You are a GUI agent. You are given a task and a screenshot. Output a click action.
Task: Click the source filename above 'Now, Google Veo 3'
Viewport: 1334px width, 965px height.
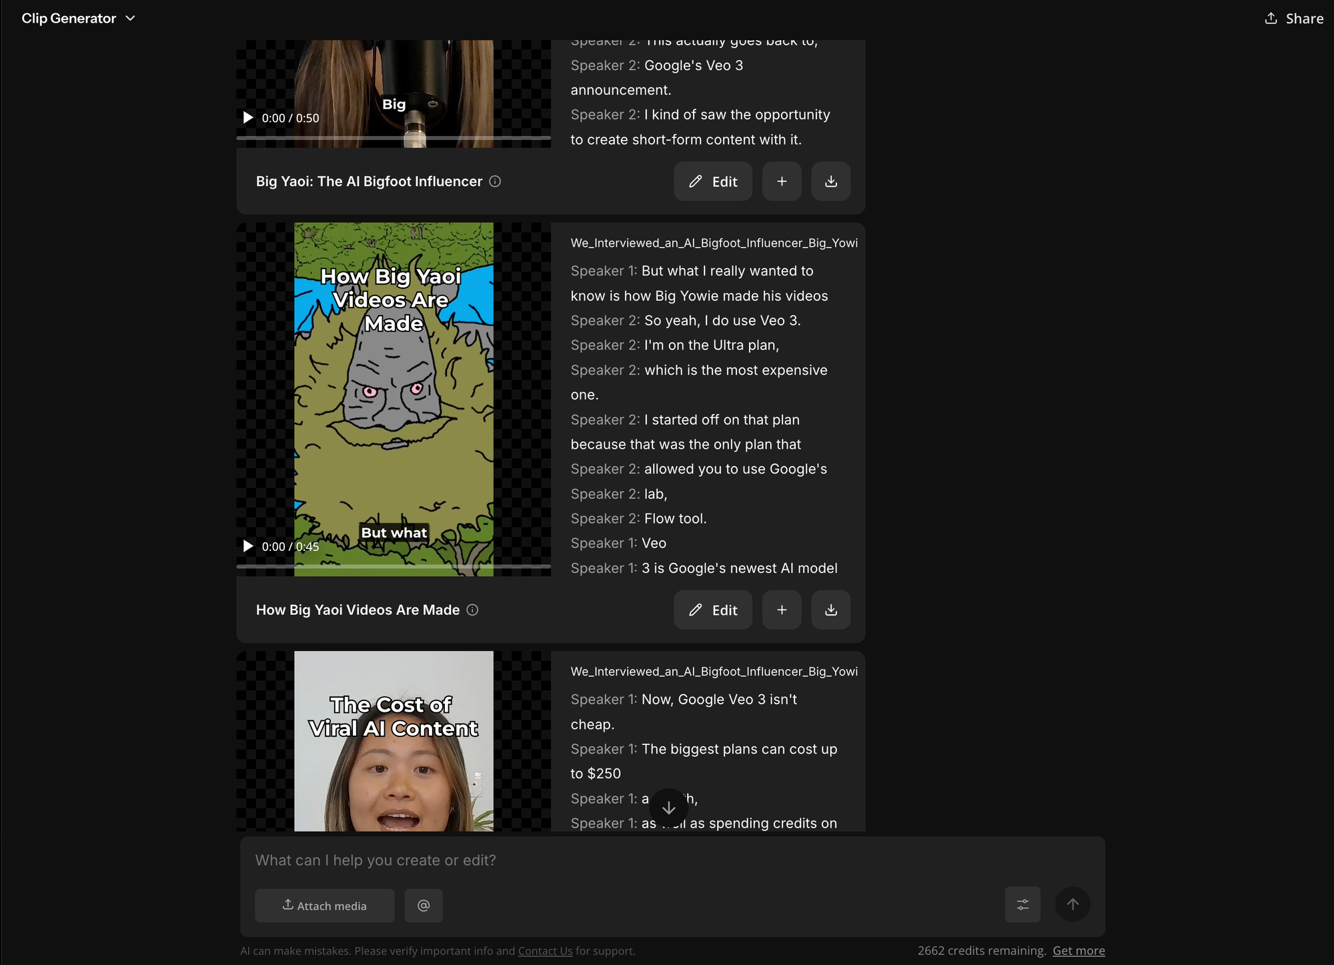[714, 672]
